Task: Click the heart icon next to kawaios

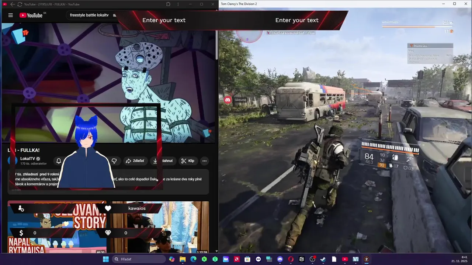Action: click(108, 208)
